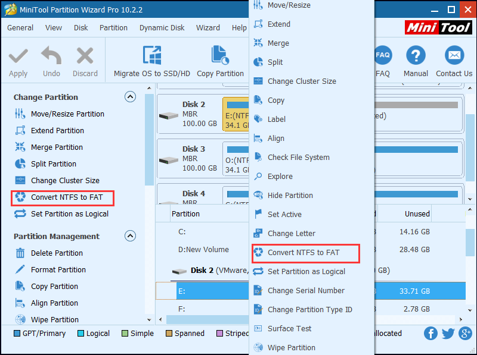Choose Wipe Partition in context menu
The image size is (477, 355).
tap(312, 347)
